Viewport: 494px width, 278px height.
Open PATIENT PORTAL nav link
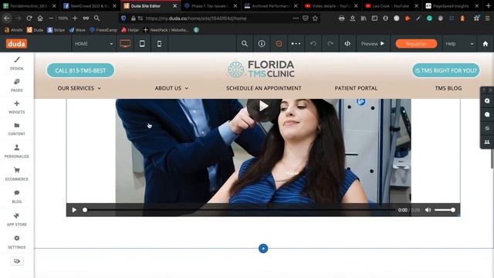[x=356, y=88]
